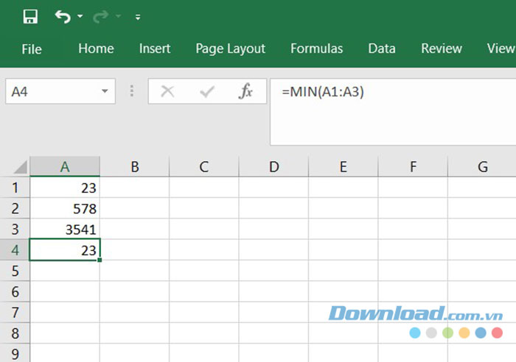Open the File menu
The image size is (516, 362).
[x=32, y=49]
